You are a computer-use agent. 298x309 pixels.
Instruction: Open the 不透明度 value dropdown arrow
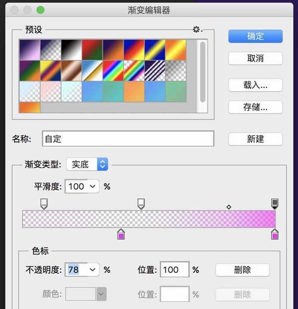point(92,270)
